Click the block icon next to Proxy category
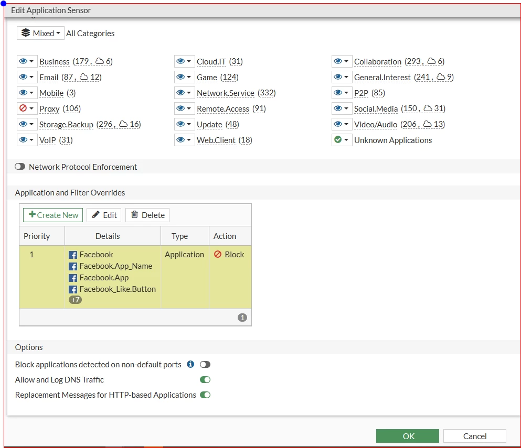The image size is (521, 448). coord(23,108)
